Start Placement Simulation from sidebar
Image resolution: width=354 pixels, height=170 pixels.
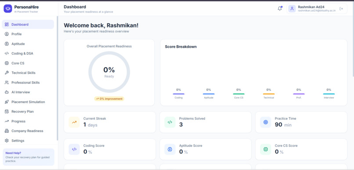tap(28, 102)
